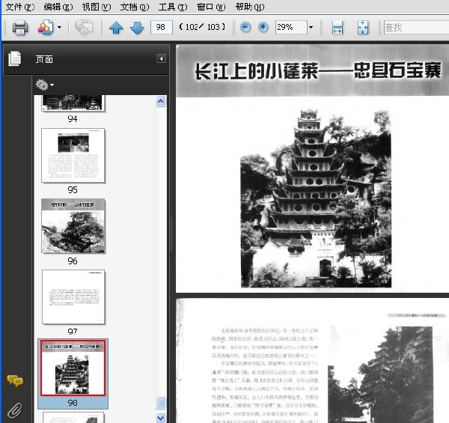Click thumbnail scrollbar up arrow
The image size is (449, 423).
pos(161,101)
